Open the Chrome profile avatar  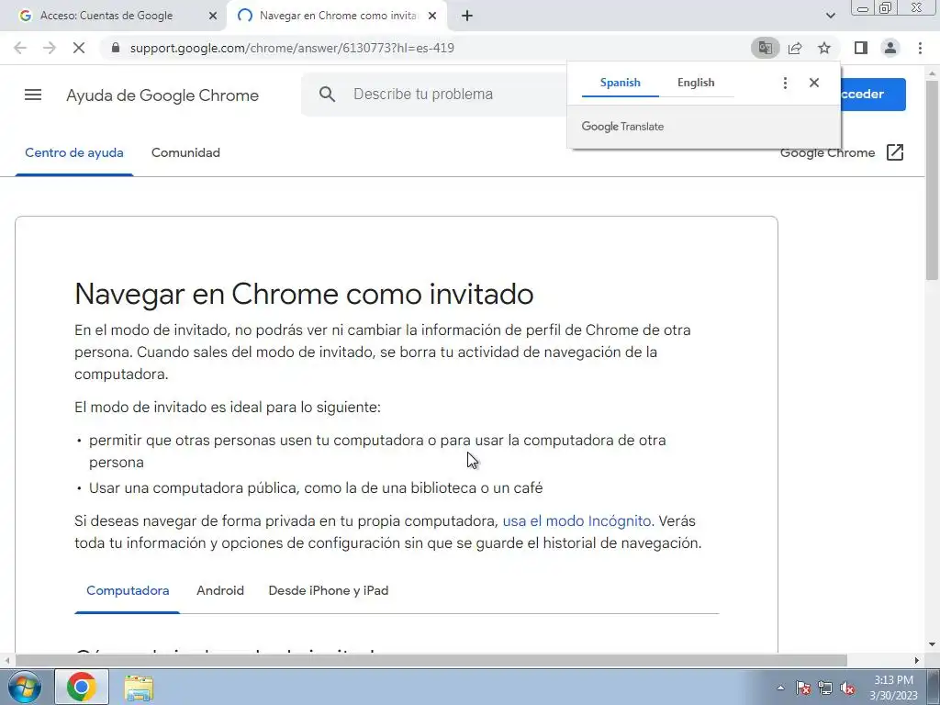pyautogui.click(x=890, y=48)
